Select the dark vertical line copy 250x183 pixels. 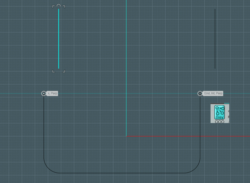click(215, 39)
